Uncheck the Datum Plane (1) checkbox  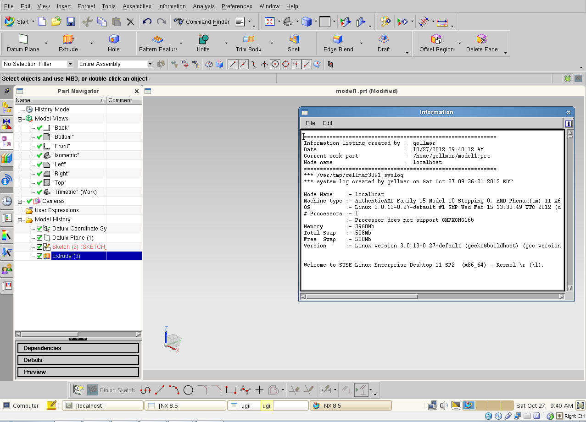[x=39, y=238]
